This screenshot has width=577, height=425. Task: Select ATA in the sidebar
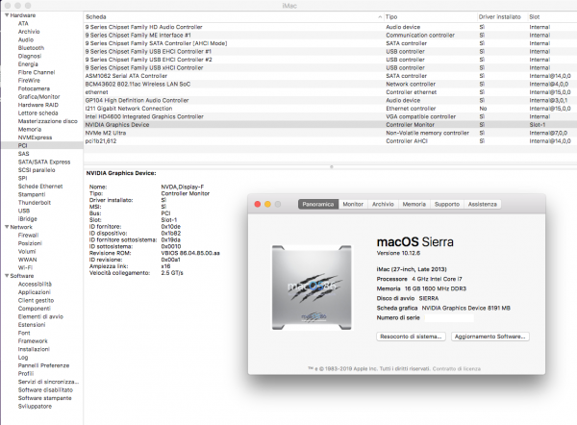23,23
